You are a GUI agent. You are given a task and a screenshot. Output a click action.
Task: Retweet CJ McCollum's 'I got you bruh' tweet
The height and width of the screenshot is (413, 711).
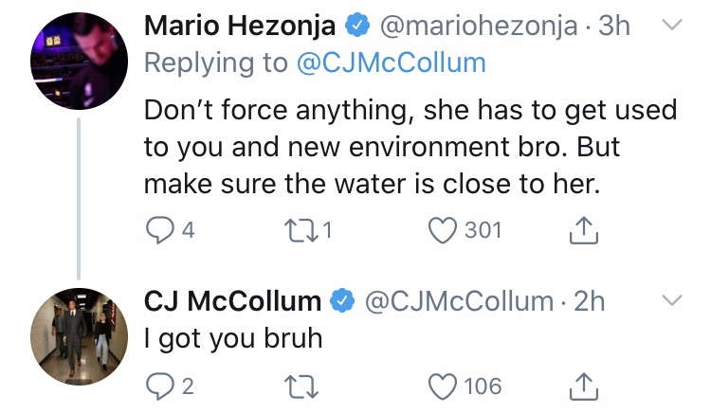pyautogui.click(x=301, y=386)
